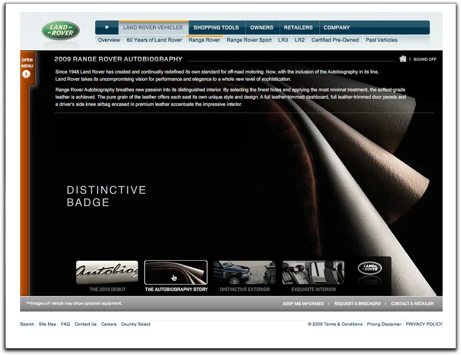The height and width of the screenshot is (355, 461).
Task: Open Pricing Disclaimer link
Action: pyautogui.click(x=384, y=324)
